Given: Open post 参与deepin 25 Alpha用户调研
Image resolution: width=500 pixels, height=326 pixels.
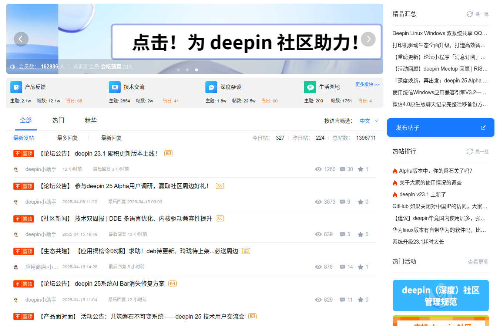Looking at the screenshot, I should [x=142, y=186].
